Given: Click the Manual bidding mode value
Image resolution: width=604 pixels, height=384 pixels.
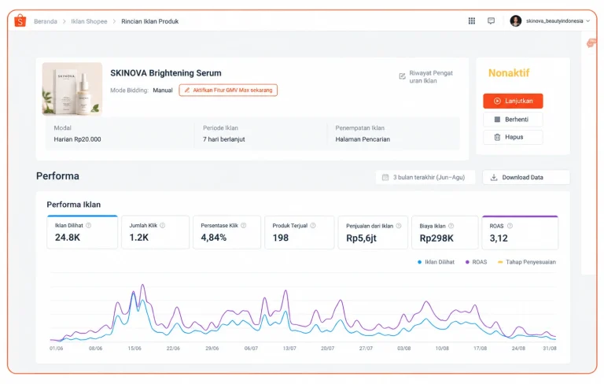Looking at the screenshot, I should tap(163, 90).
